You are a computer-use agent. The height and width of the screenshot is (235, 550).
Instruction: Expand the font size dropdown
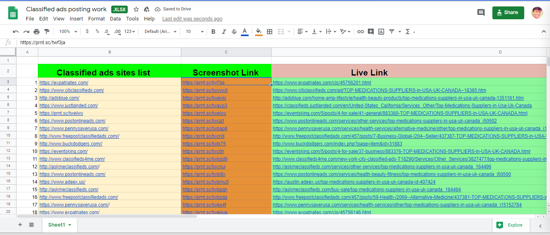point(195,32)
